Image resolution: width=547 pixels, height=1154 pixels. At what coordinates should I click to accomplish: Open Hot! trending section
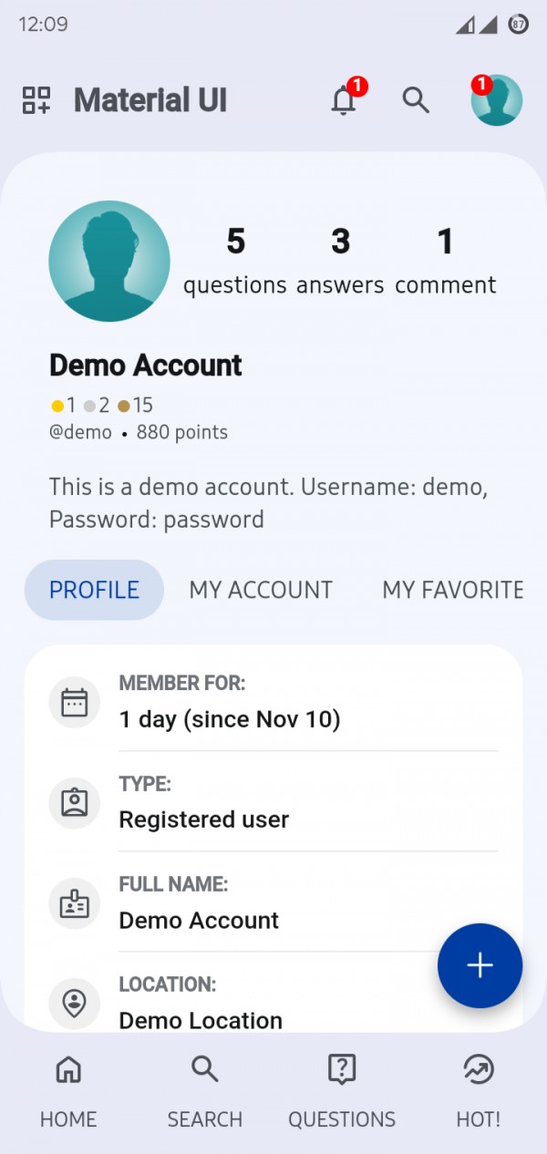[x=479, y=1090]
